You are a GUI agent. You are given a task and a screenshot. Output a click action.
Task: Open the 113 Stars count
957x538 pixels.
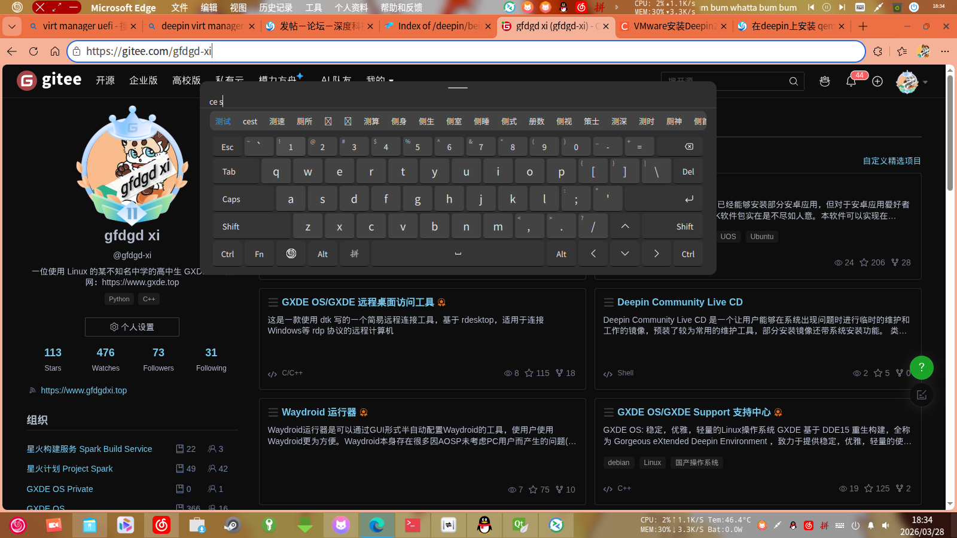coord(53,359)
